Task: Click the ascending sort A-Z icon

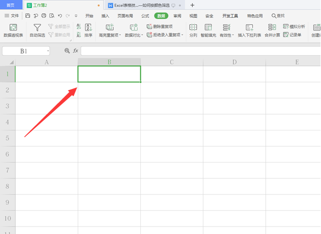Action: click(x=79, y=26)
